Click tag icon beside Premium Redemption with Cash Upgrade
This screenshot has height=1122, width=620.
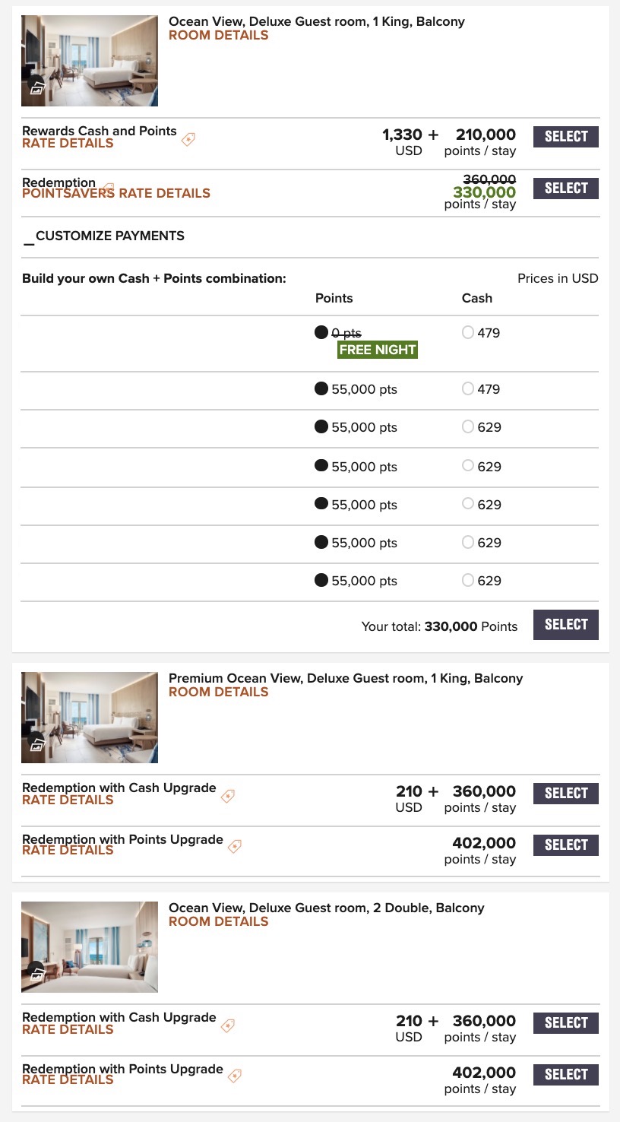click(227, 796)
